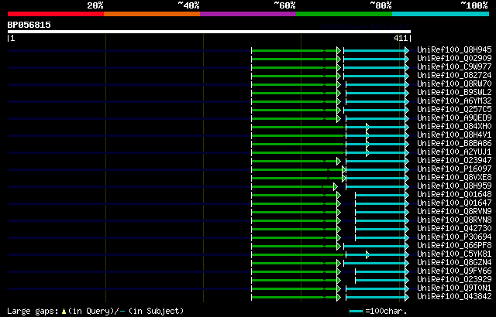496x317 pixels.
Task: Open the UniRef100_Q43842 label
Action: (x=454, y=297)
